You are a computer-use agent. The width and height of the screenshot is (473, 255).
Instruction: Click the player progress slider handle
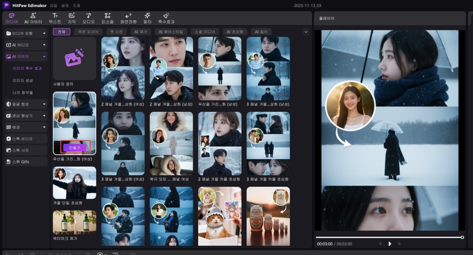tap(462, 237)
